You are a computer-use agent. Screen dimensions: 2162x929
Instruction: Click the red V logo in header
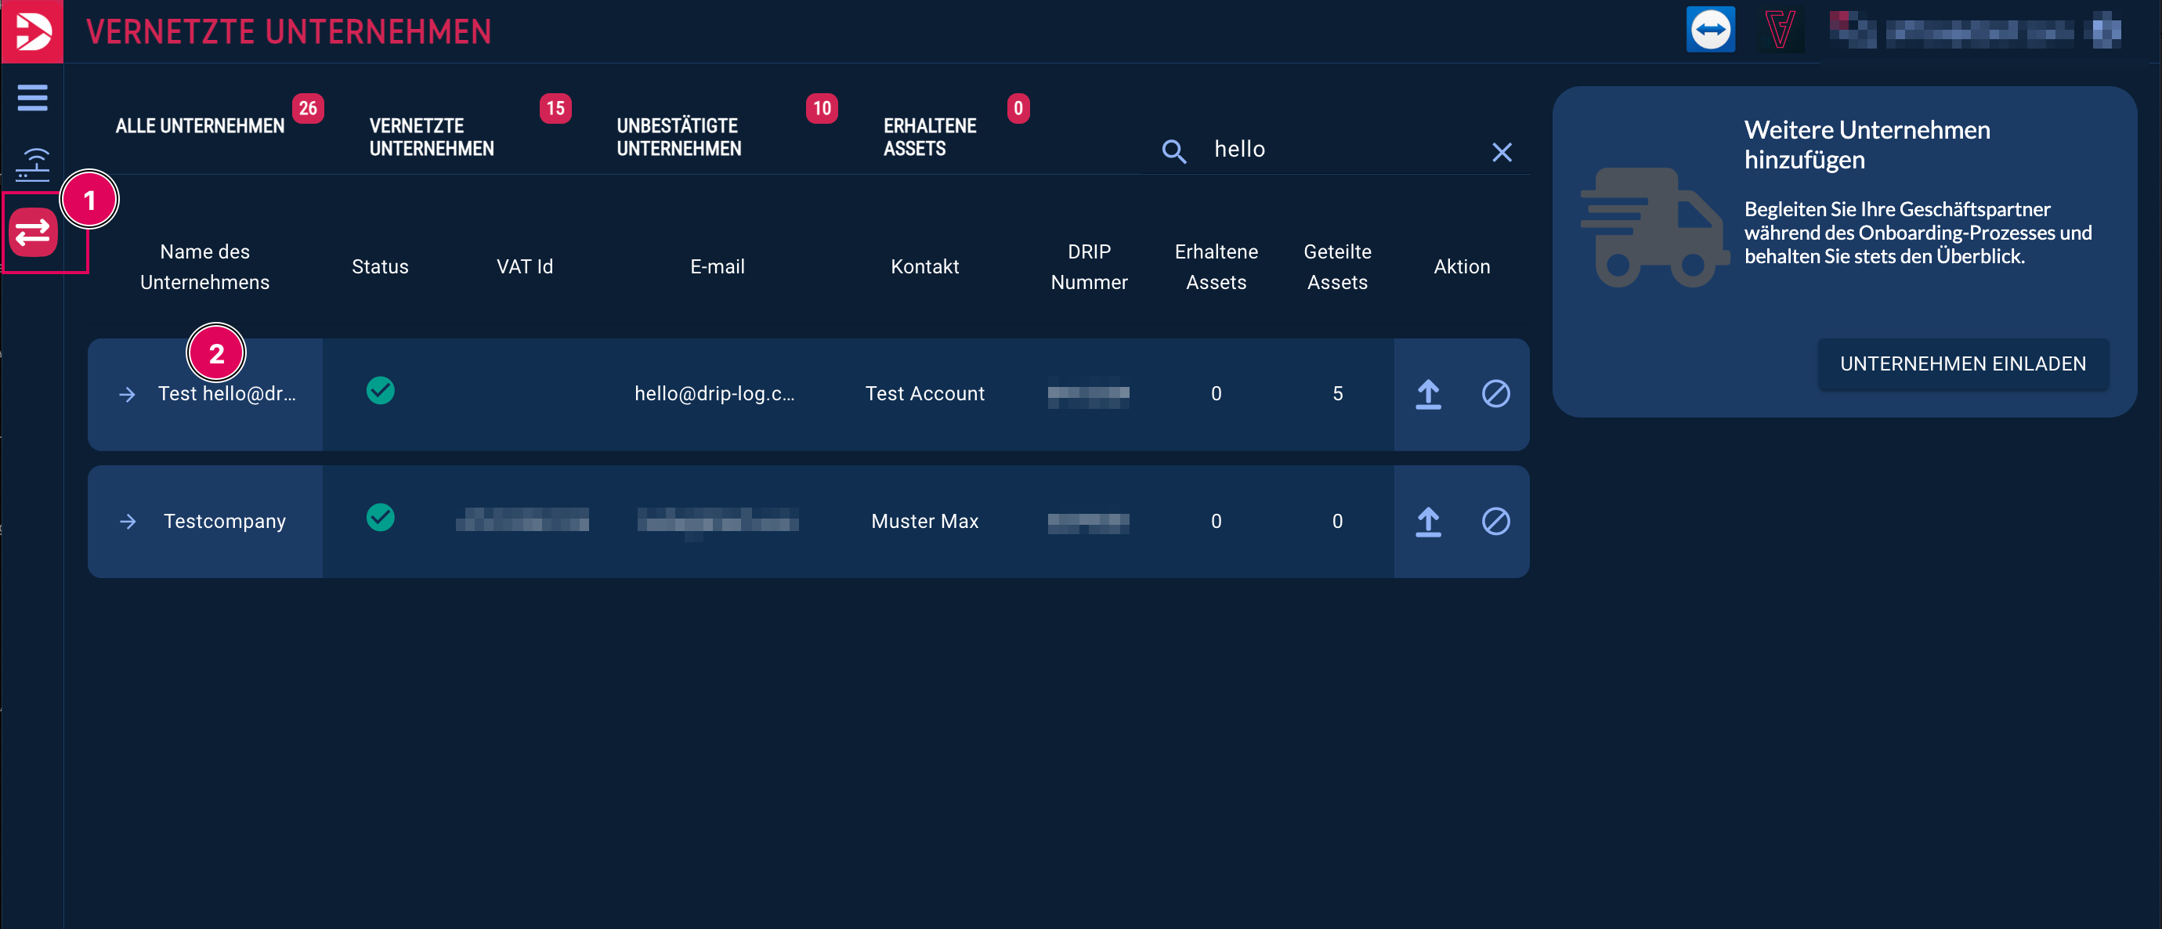[1778, 31]
